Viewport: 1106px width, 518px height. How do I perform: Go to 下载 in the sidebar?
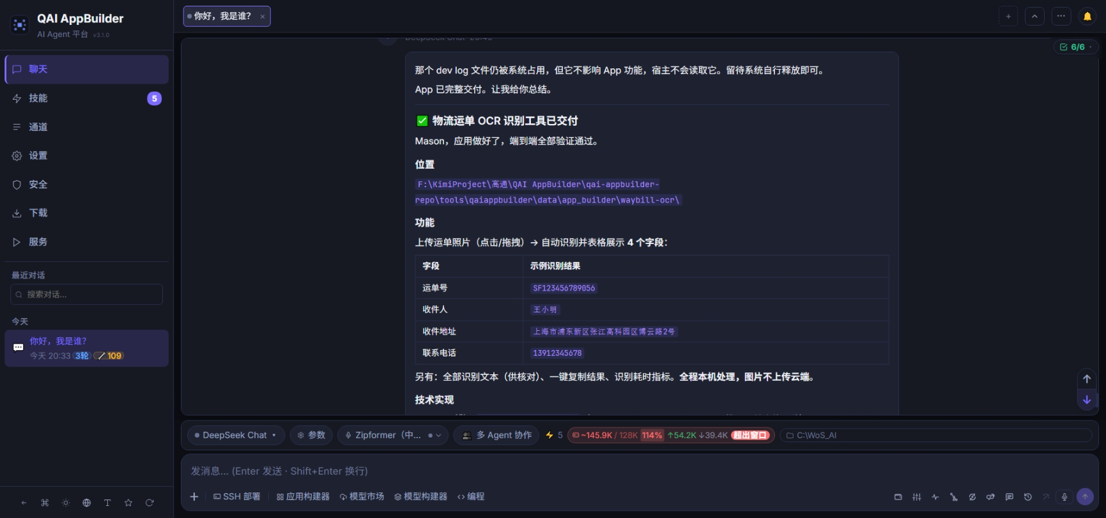pos(86,213)
